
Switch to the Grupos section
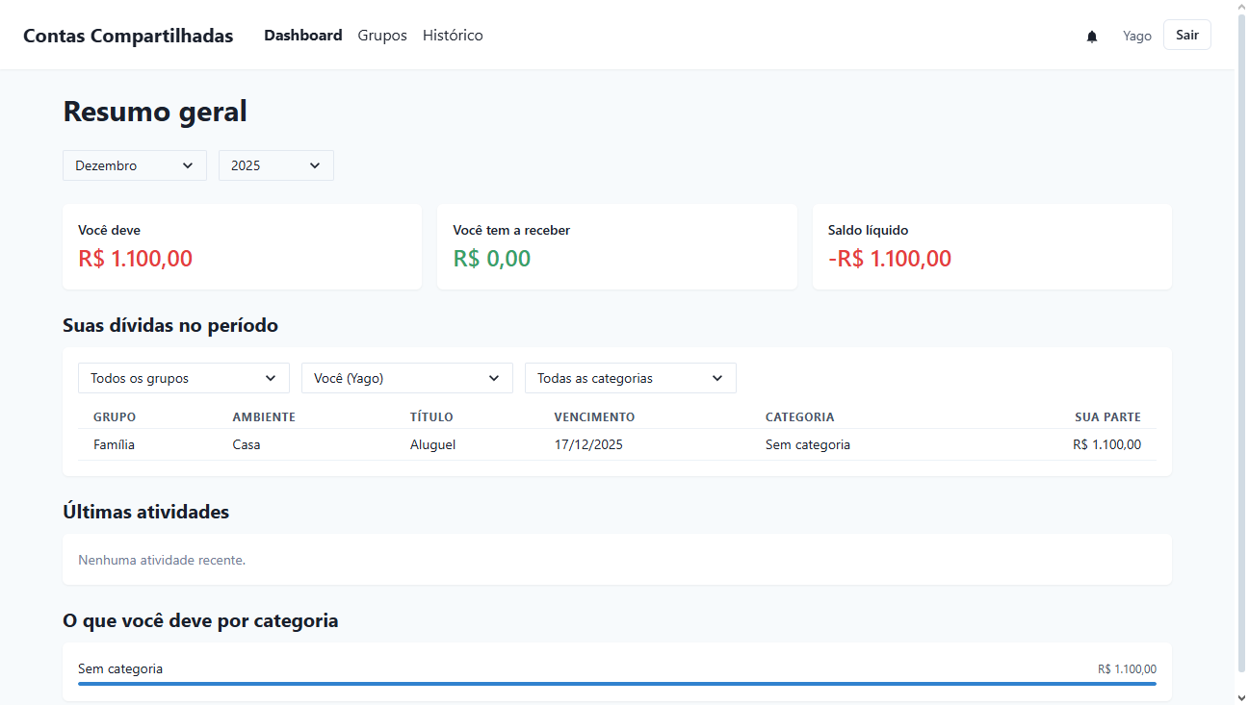pyautogui.click(x=382, y=36)
